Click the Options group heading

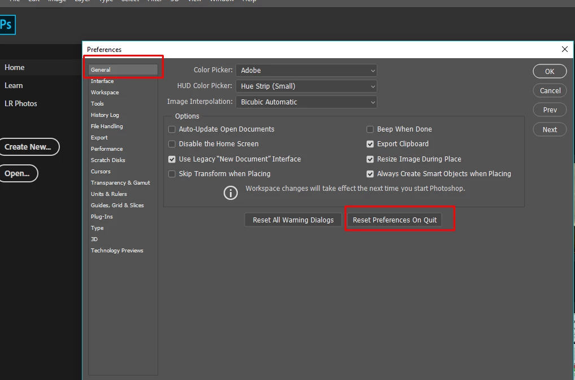click(187, 116)
